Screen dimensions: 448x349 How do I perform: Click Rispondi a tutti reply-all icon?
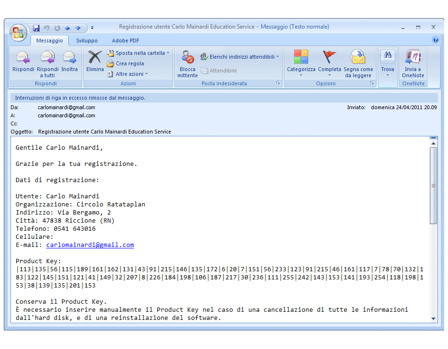tap(48, 57)
